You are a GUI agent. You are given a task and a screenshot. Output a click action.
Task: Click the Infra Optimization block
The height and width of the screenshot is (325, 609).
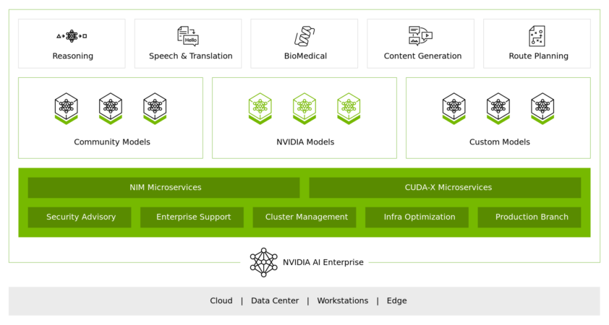[417, 217]
